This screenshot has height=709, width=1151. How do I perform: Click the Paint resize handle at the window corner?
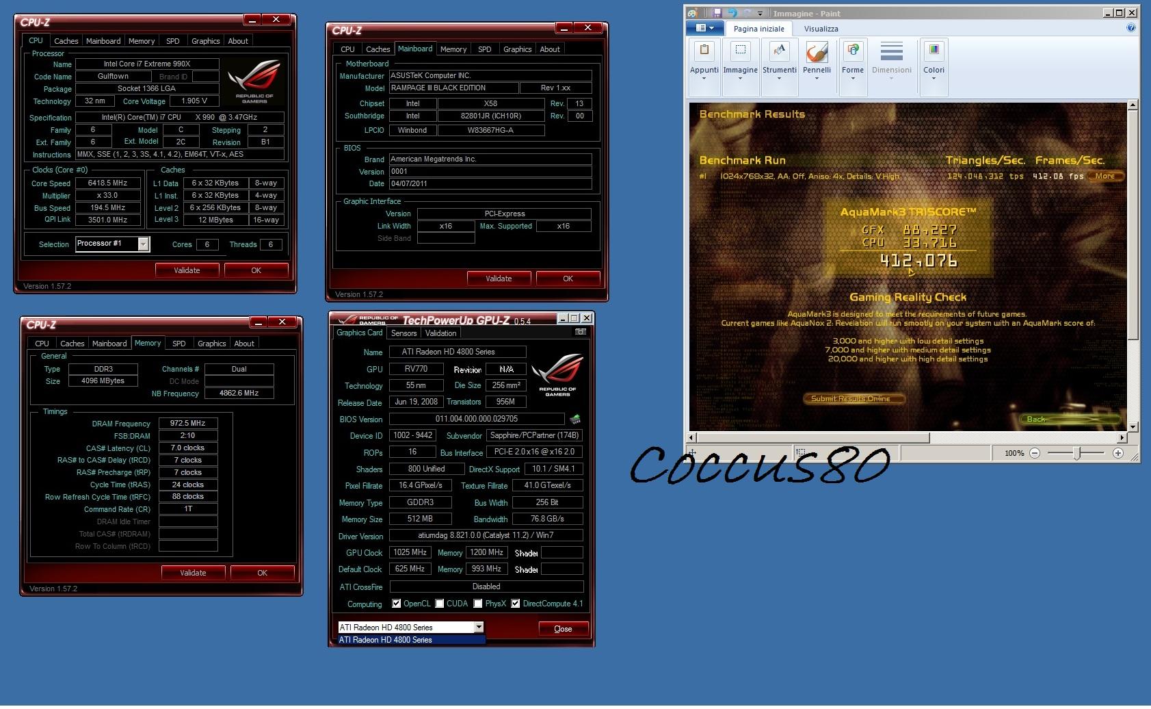pos(1134,456)
